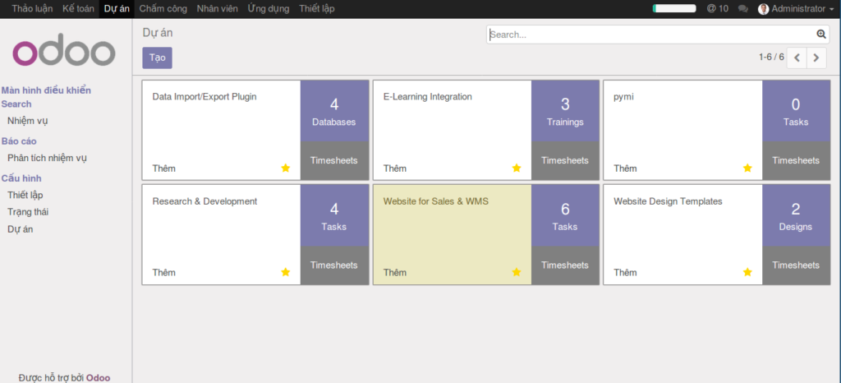841x383 pixels.
Task: Click the Administrator avatar picture
Action: coord(763,9)
